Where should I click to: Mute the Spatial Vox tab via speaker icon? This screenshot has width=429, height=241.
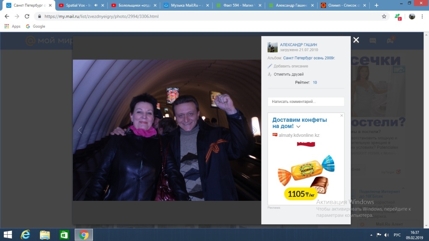(x=96, y=5)
